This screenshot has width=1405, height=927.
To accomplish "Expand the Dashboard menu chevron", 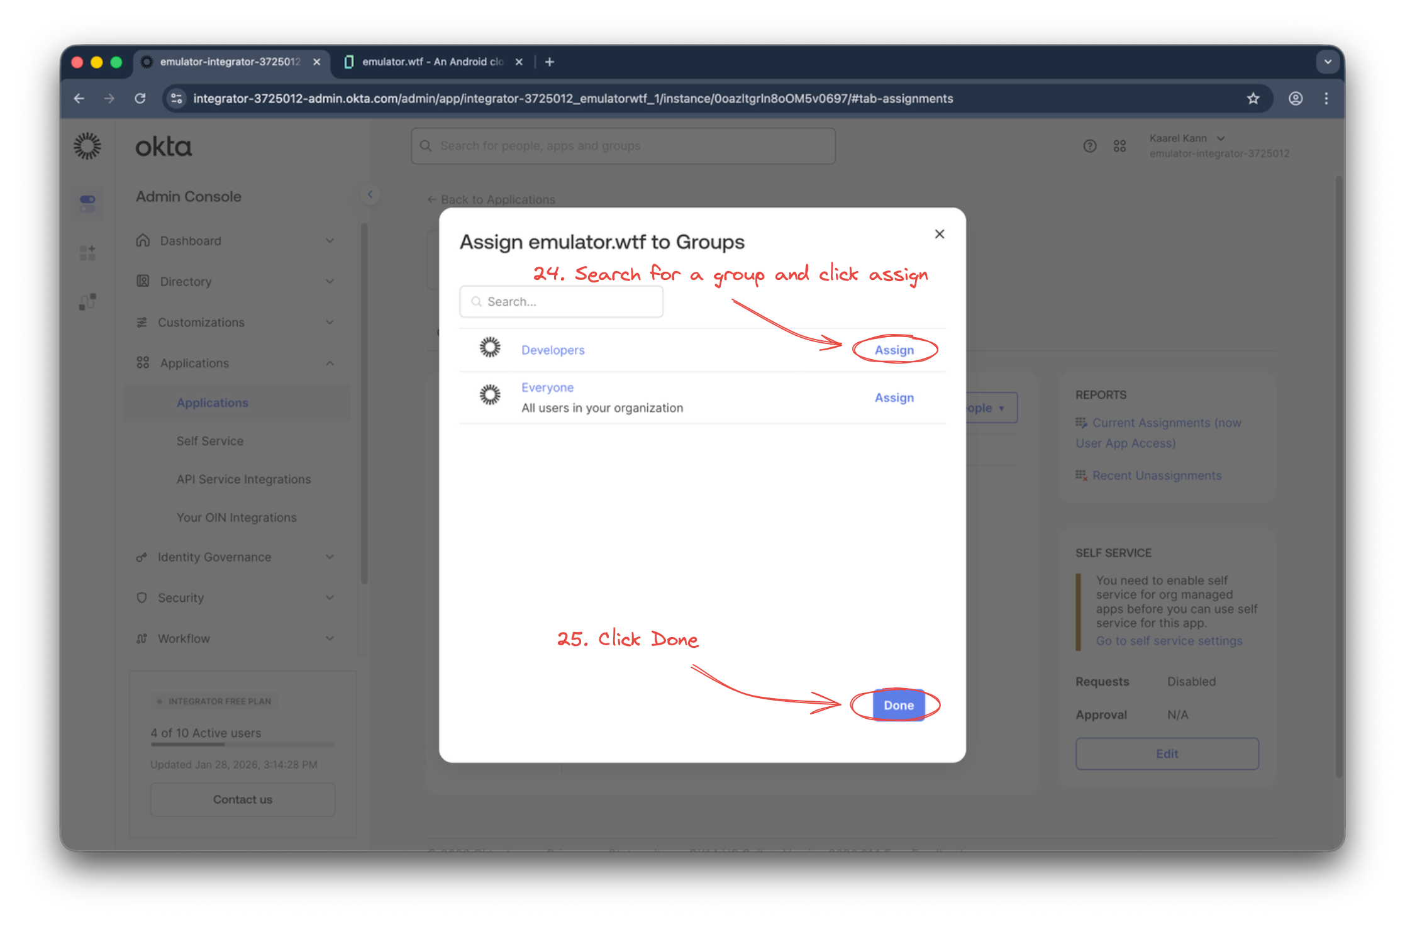I will 330,241.
